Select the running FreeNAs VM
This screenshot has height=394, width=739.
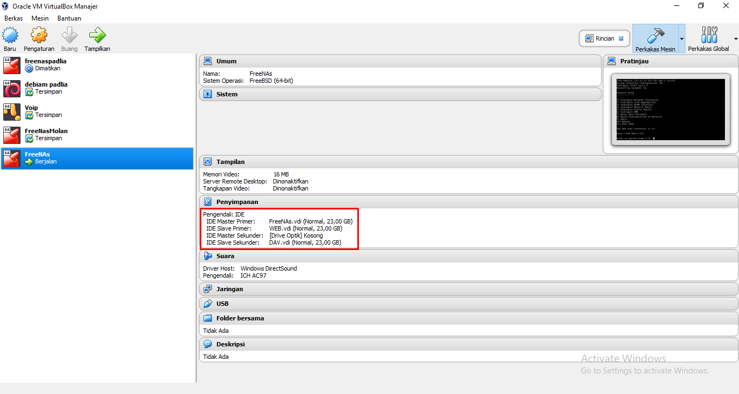(97, 158)
